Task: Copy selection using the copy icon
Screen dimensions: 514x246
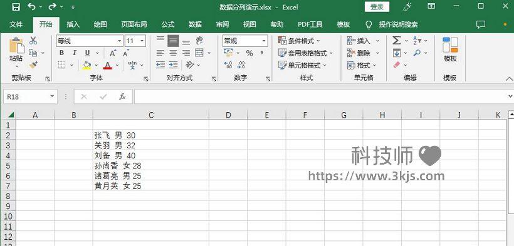Action: point(33,53)
